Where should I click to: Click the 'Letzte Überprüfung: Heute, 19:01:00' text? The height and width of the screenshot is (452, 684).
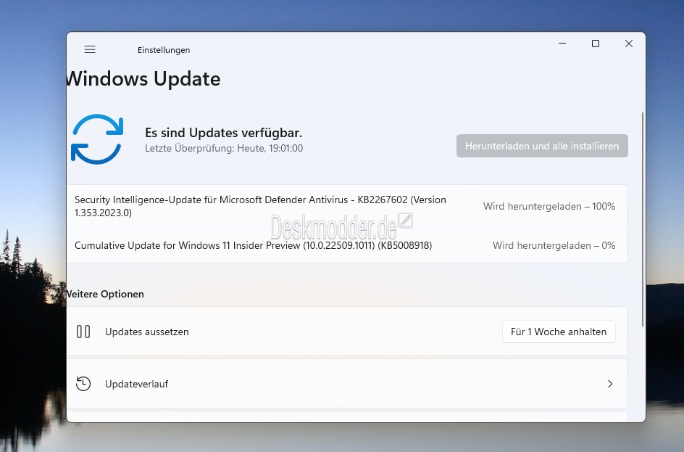224,149
